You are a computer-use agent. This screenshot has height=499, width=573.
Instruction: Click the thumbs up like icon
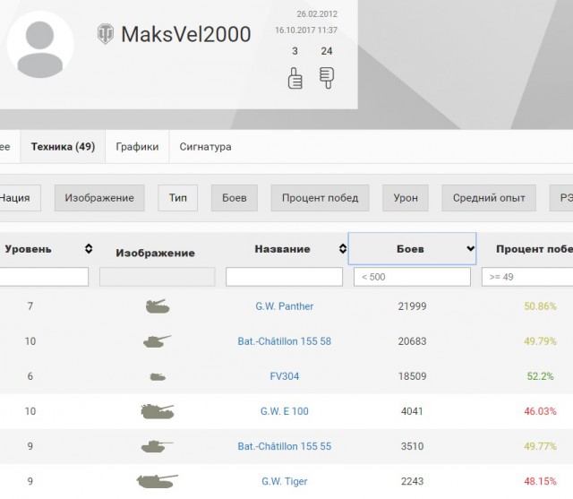(295, 78)
